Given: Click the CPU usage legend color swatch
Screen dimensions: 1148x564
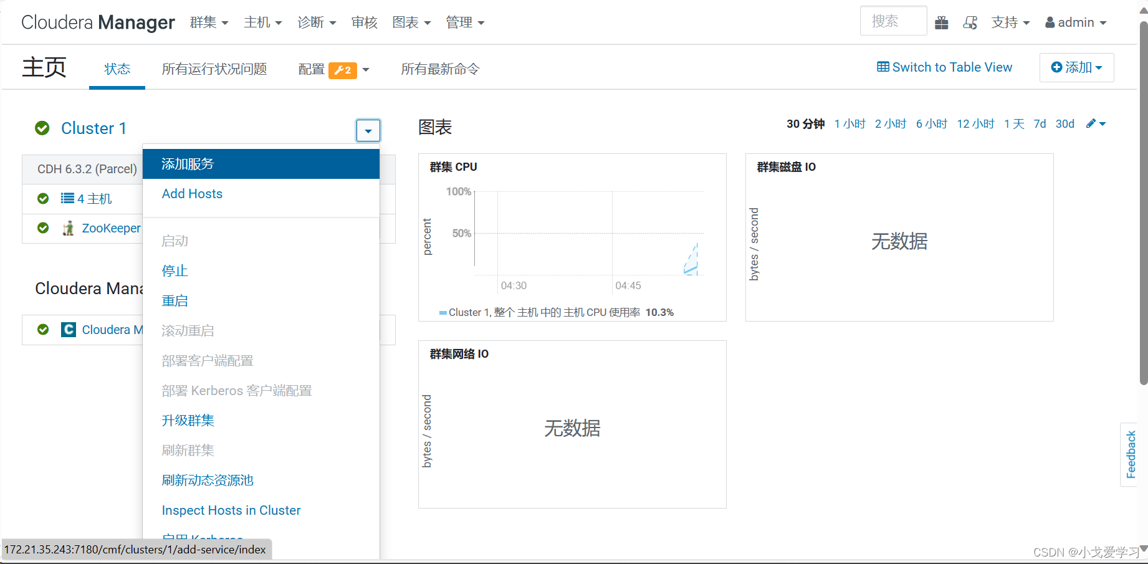Looking at the screenshot, I should [443, 313].
